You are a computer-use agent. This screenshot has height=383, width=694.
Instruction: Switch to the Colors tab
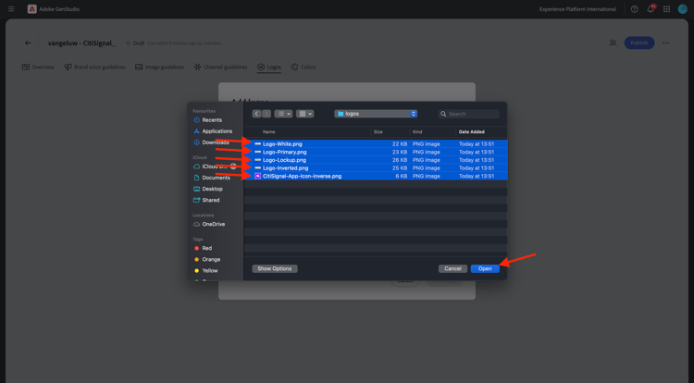coord(304,68)
